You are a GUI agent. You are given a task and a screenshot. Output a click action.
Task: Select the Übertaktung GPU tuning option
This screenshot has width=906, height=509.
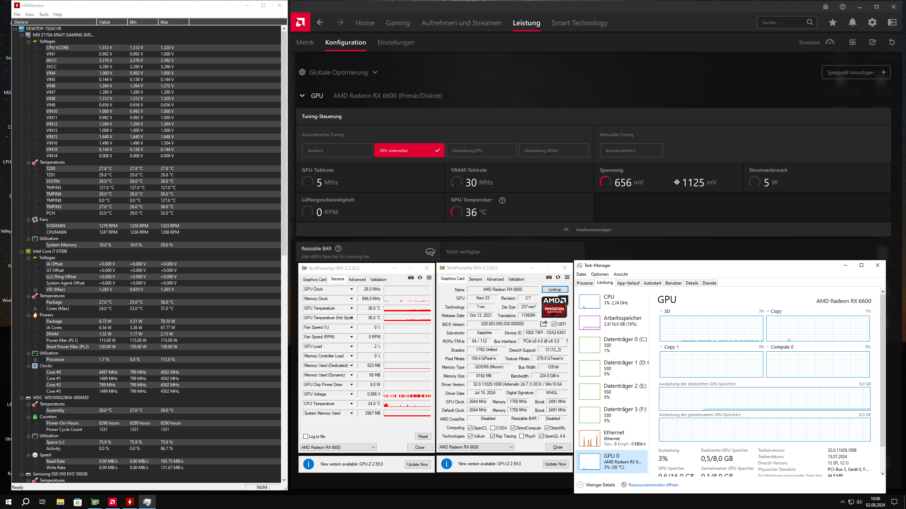point(481,151)
